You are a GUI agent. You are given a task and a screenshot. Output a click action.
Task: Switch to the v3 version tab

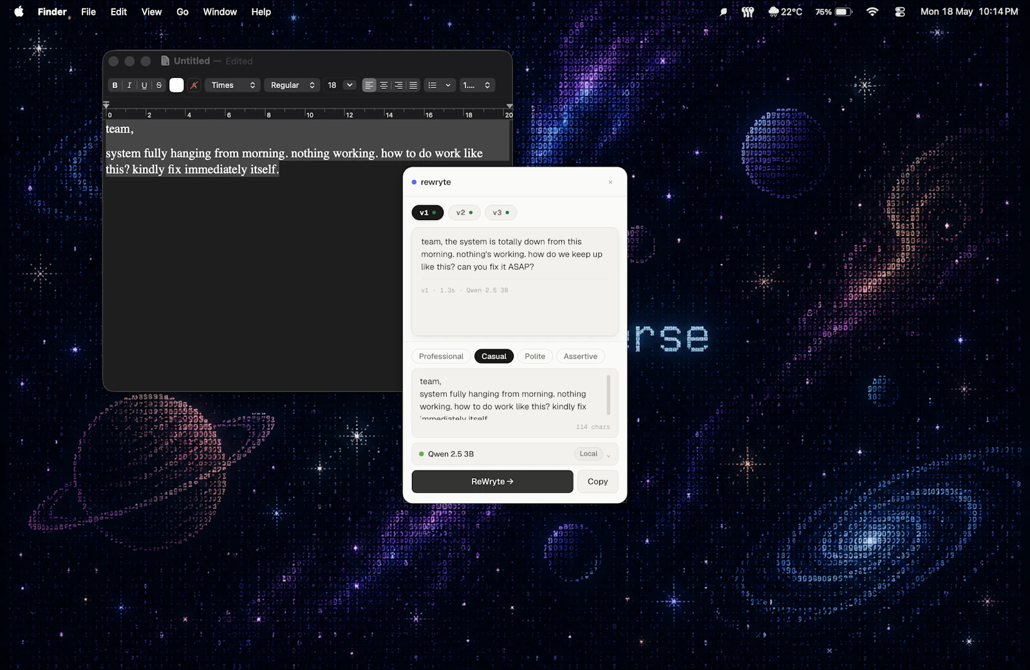pyautogui.click(x=501, y=212)
